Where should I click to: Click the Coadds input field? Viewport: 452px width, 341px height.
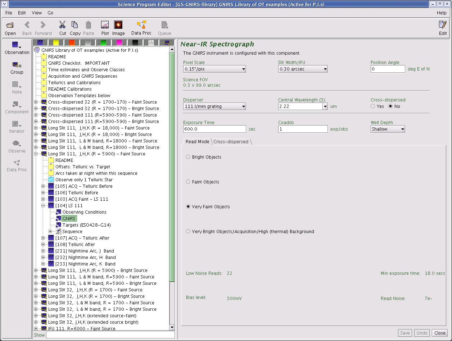(303, 129)
